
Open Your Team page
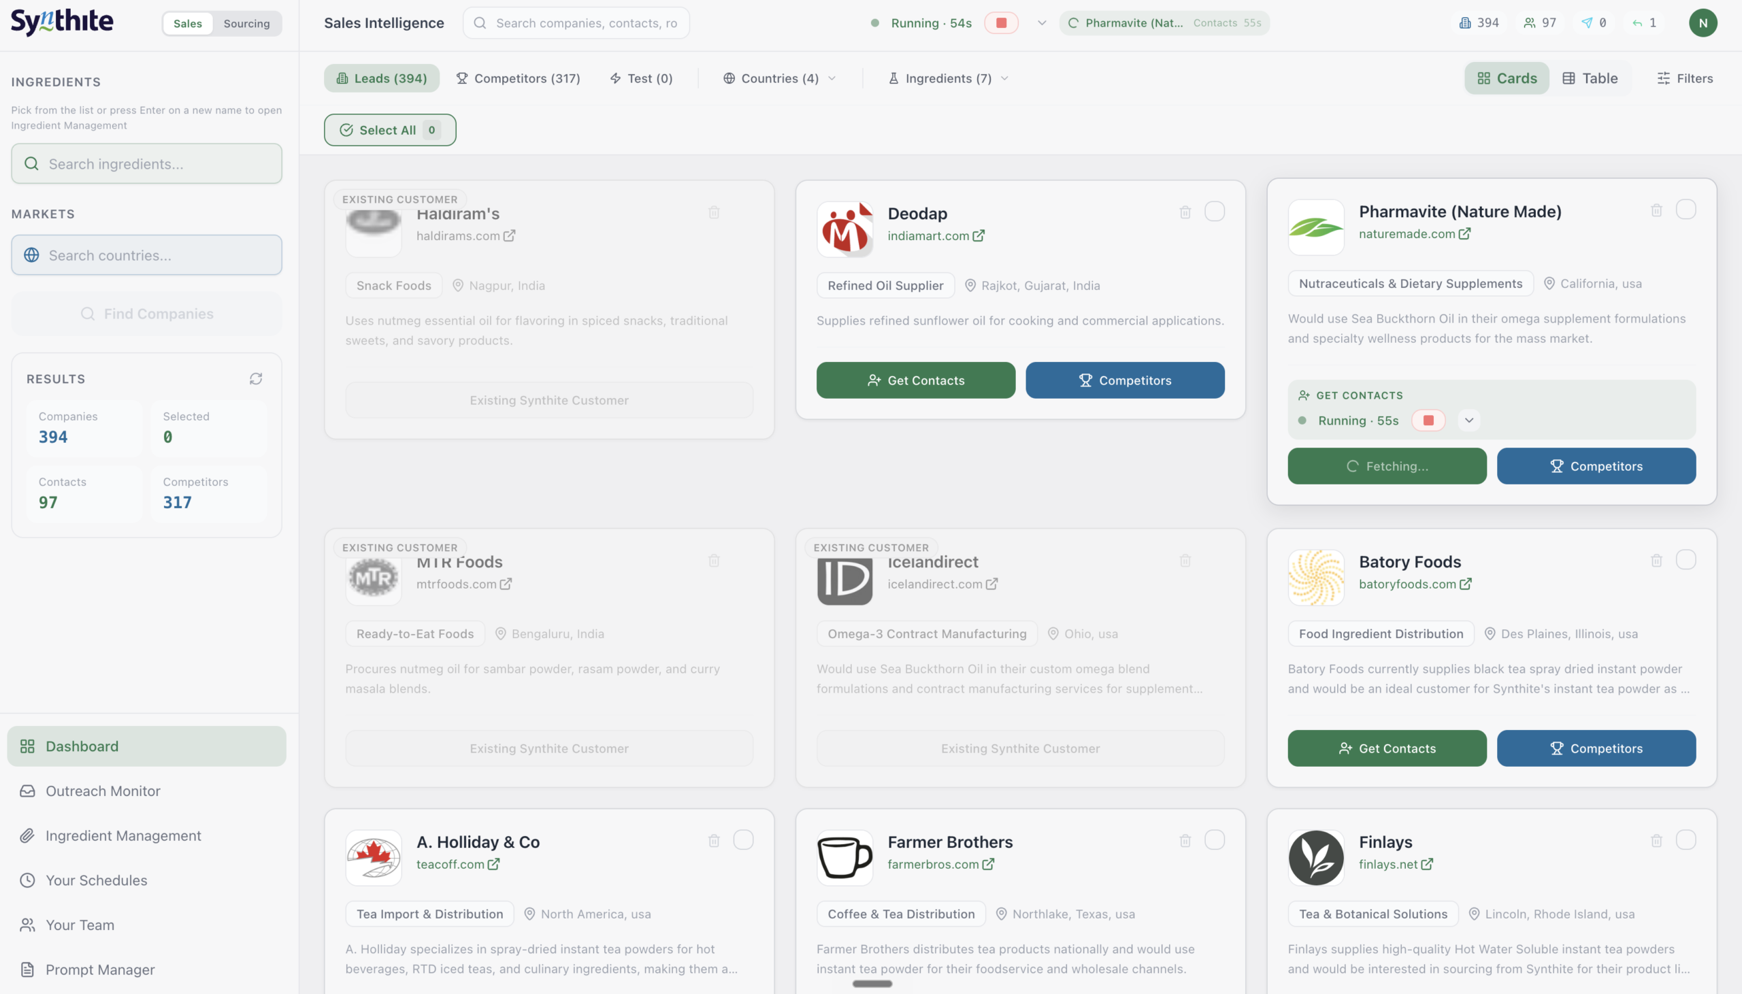tap(147, 925)
